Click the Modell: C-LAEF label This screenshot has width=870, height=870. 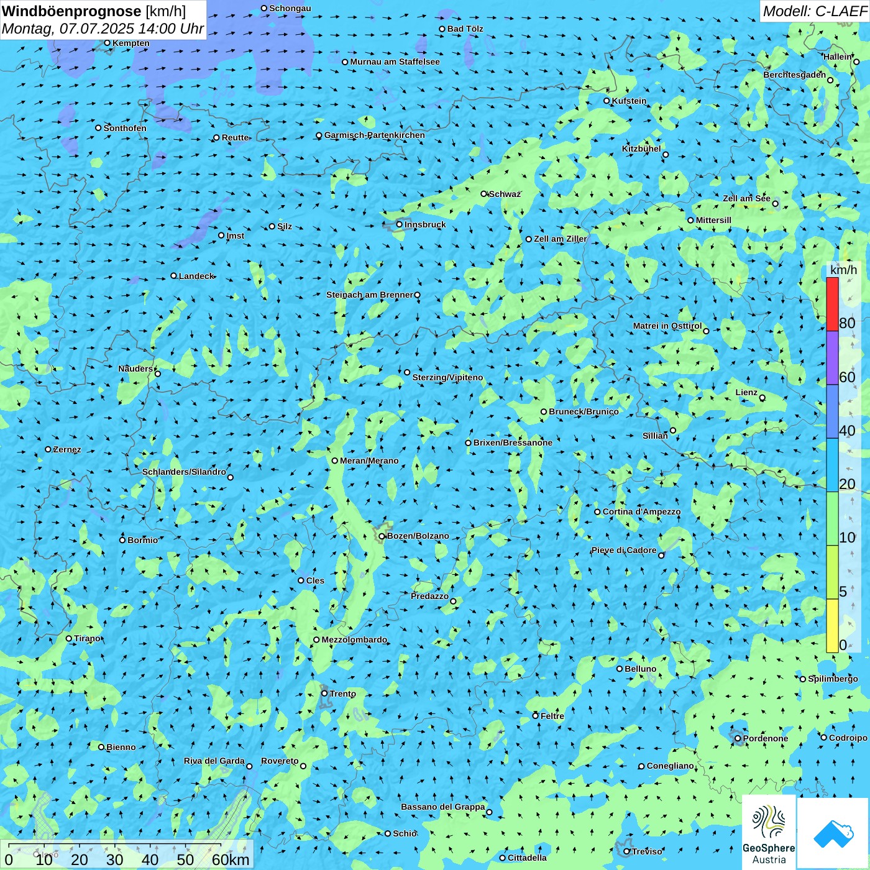814,11
